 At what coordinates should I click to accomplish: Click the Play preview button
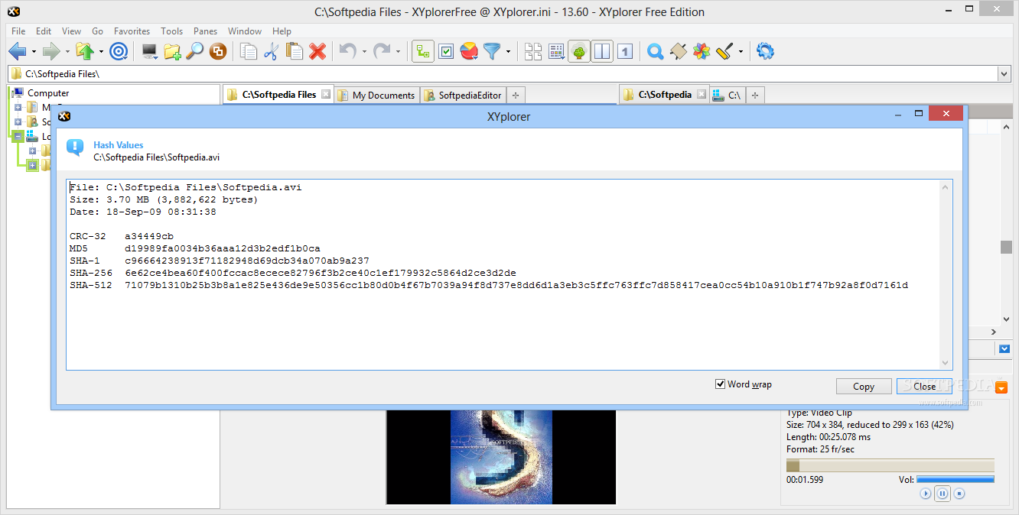coord(926,494)
